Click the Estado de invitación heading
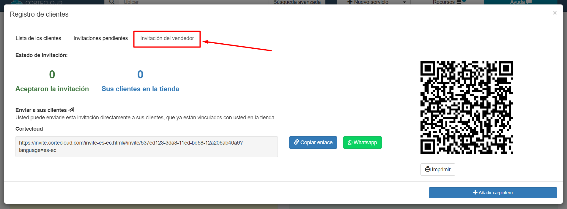Viewport: 567px width, 209px height. coord(42,55)
